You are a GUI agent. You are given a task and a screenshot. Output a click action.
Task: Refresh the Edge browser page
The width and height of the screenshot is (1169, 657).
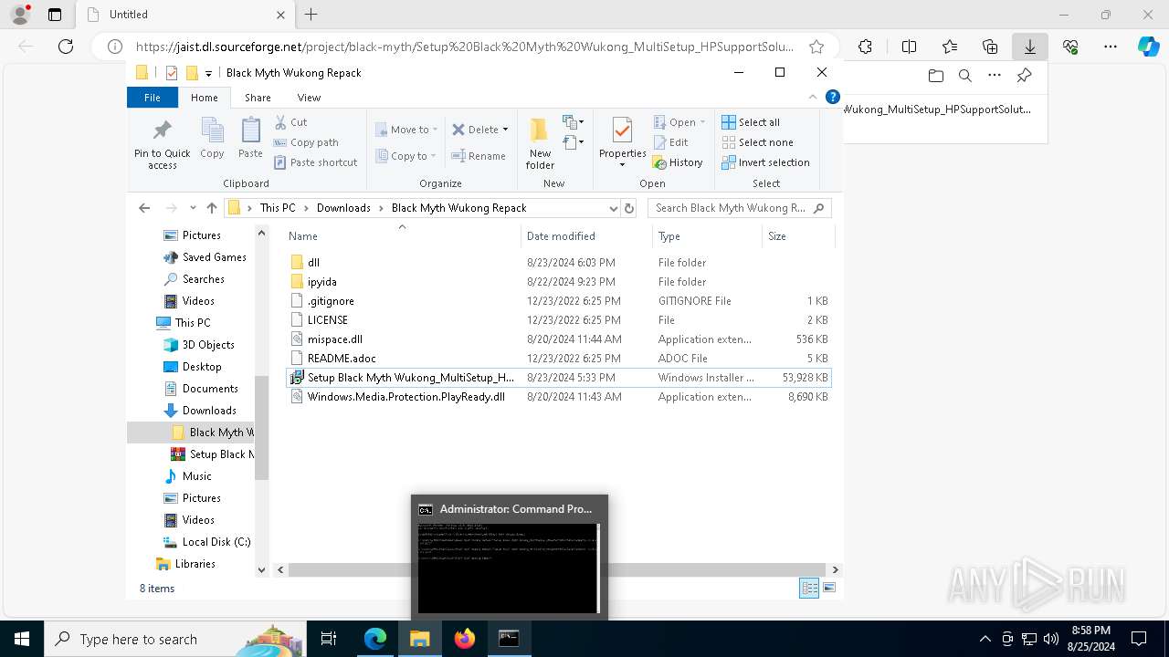click(x=66, y=47)
